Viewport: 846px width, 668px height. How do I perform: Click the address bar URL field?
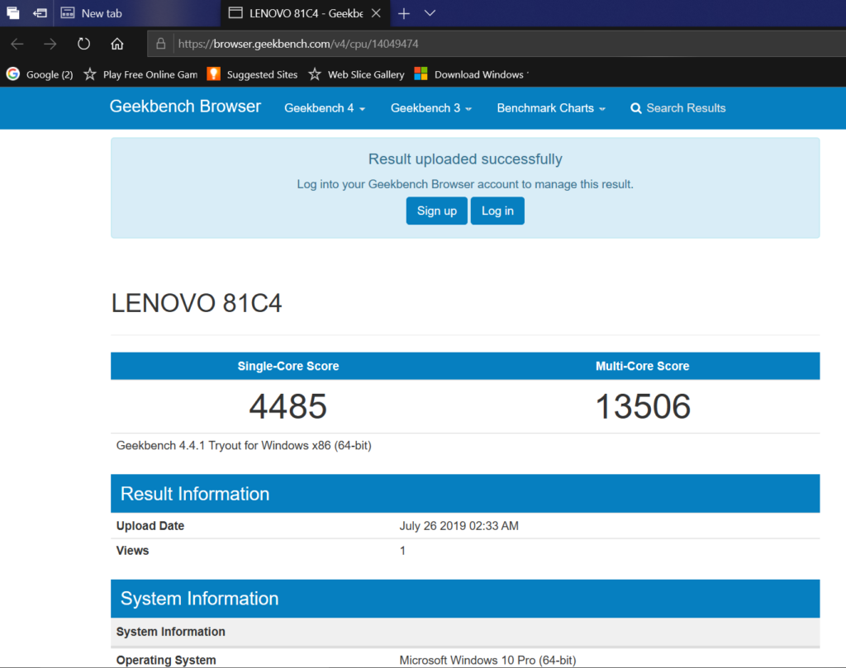497,44
